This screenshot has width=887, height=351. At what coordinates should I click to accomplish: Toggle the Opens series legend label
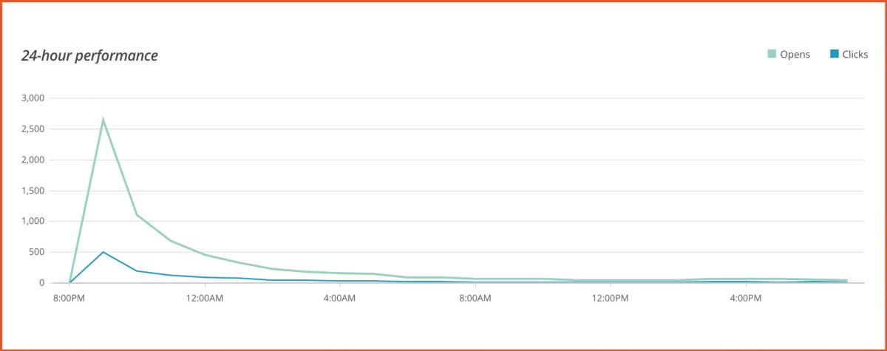coord(795,54)
